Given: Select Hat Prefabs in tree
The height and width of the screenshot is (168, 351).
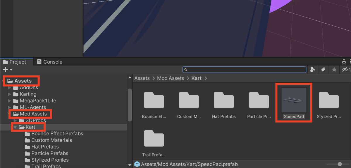Looking at the screenshot, I should click(42, 147).
